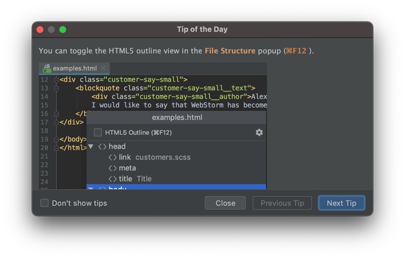The image size is (405, 258).
Task: Click the closing </div> tag on line 17
Action: 72,123
